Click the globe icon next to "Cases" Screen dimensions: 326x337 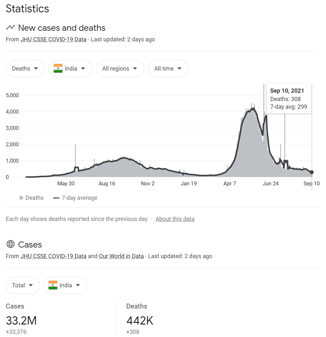[10, 244]
